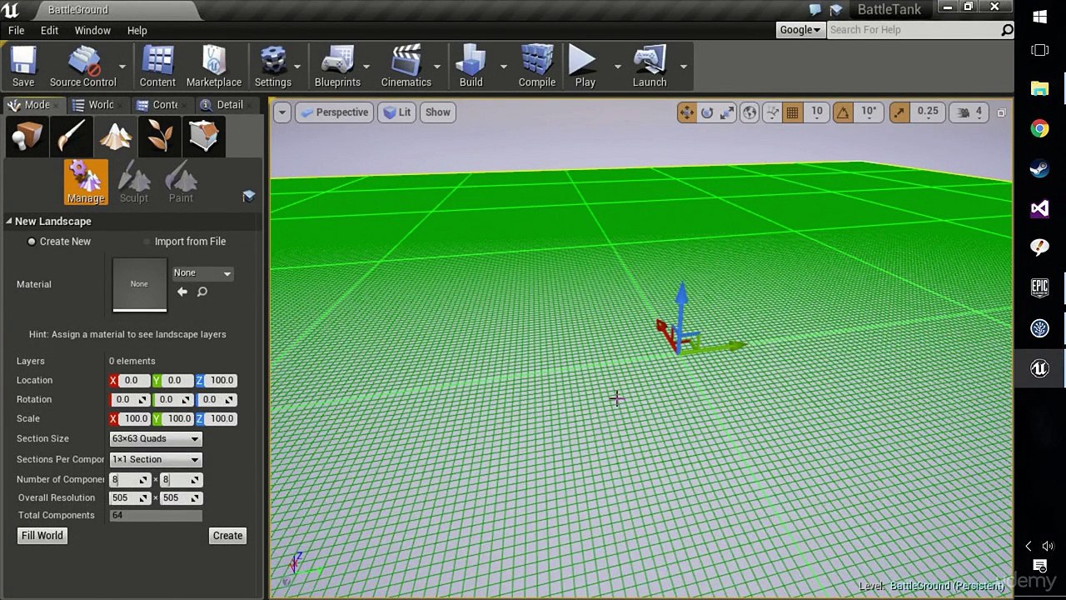Open Source Control toolbar button

click(82, 67)
